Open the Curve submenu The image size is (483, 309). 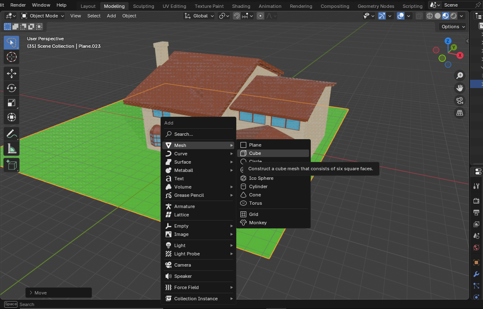(x=198, y=154)
